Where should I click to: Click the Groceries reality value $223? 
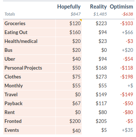(101, 23)
